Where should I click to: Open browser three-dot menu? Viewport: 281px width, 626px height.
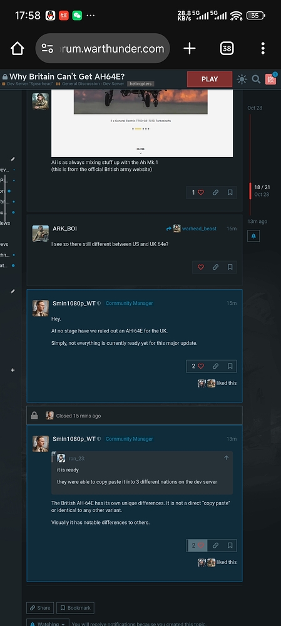(263, 49)
